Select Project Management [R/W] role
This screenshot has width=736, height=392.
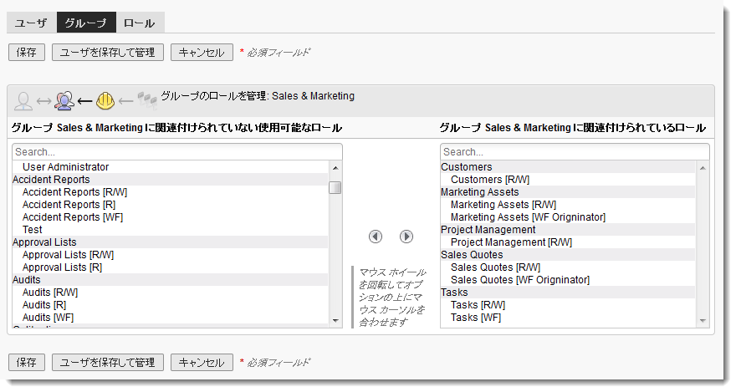(568, 242)
